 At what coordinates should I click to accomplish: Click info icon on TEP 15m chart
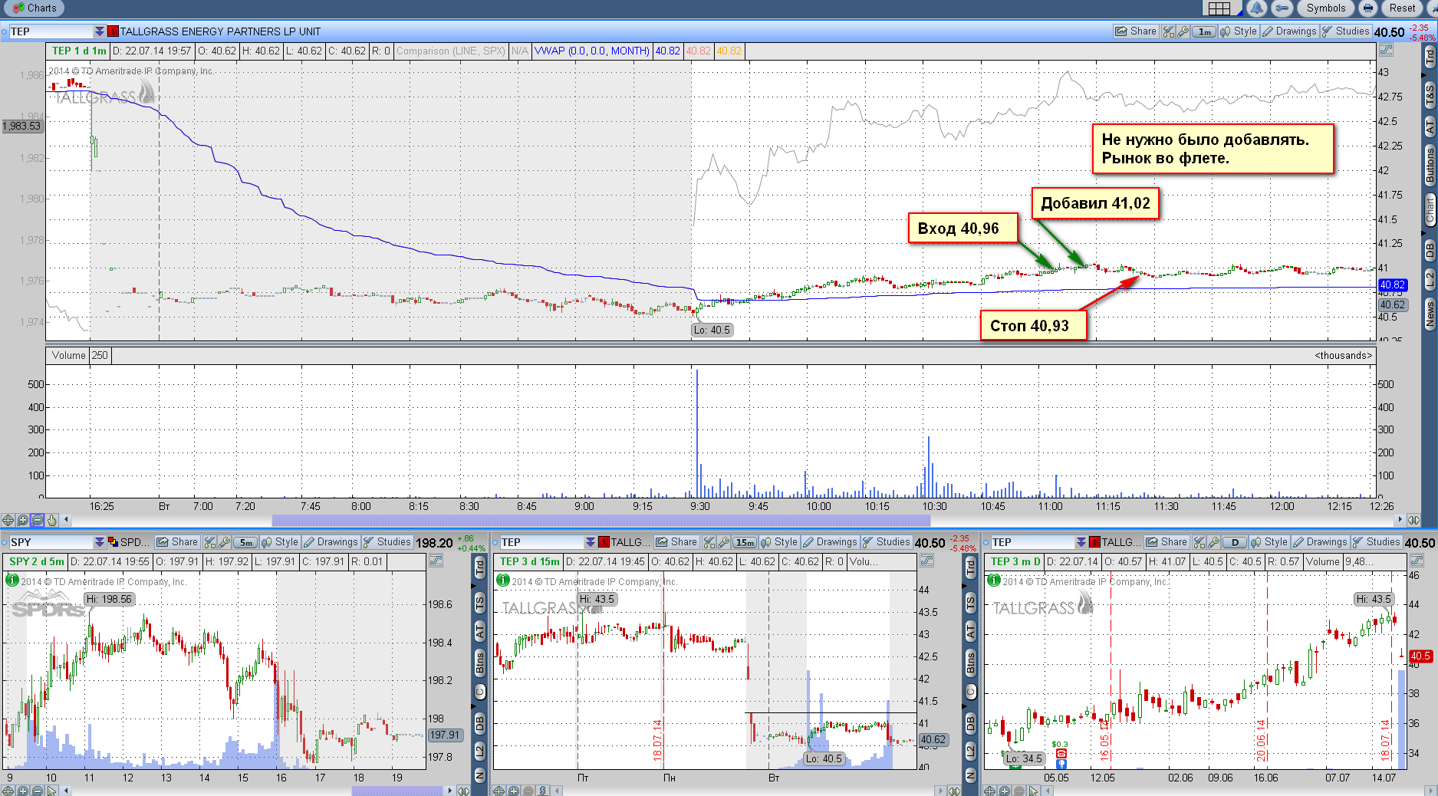pyautogui.click(x=503, y=581)
